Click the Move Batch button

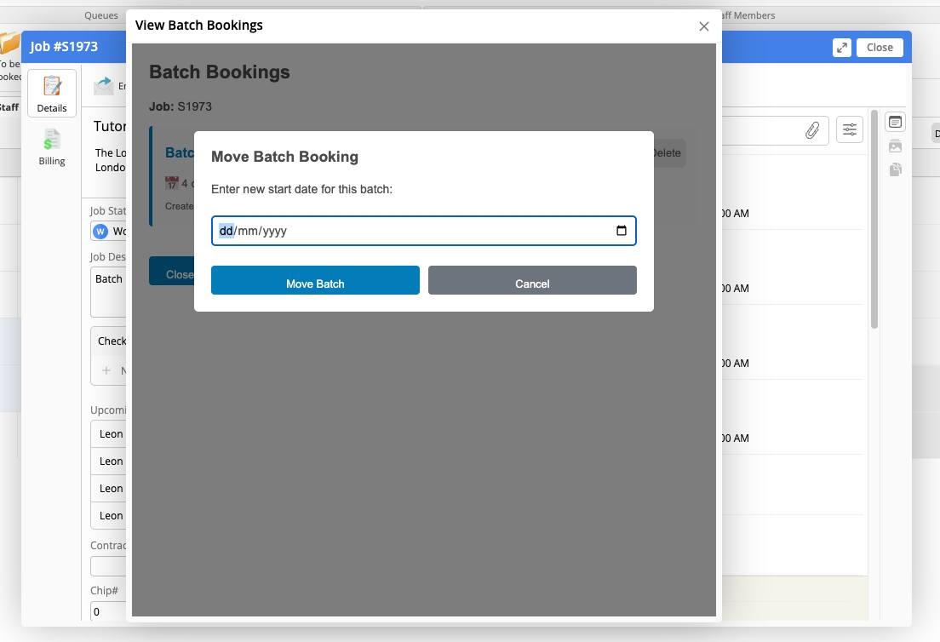pyautogui.click(x=315, y=281)
